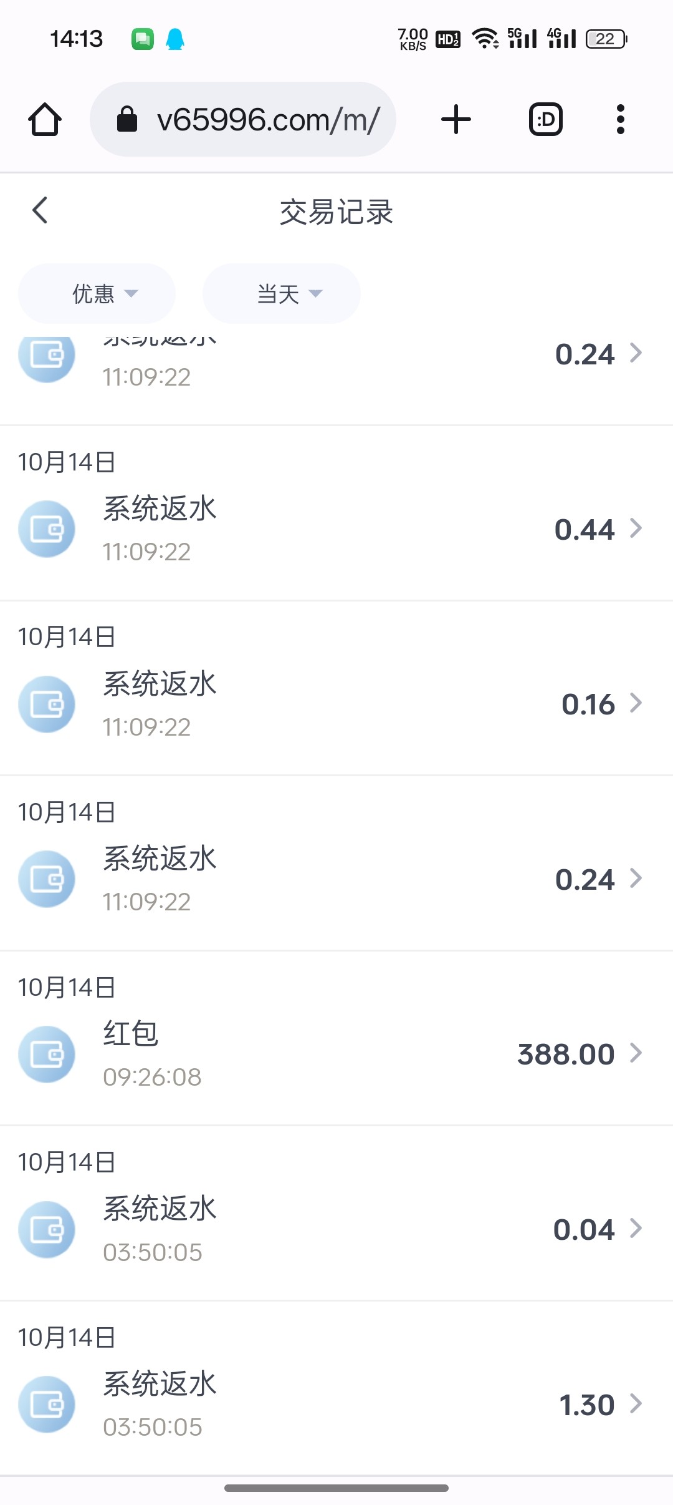
Task: Open details chevron for 0.16 rebate
Action: tap(636, 703)
